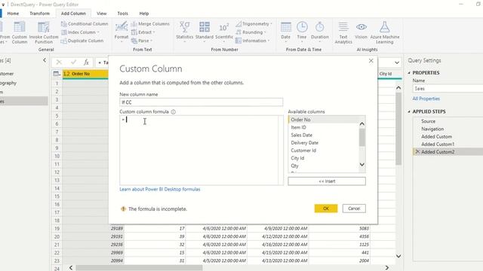
Task: Commit formula bar checkmark icon
Action: (73, 62)
